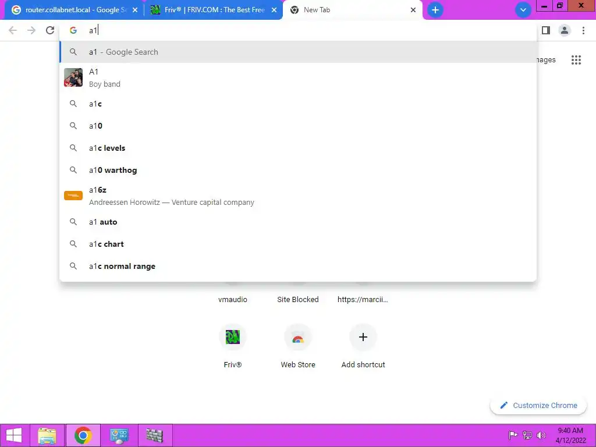Click the Action Center flag tray icon
Image resolution: width=596 pixels, height=447 pixels.
[513, 435]
